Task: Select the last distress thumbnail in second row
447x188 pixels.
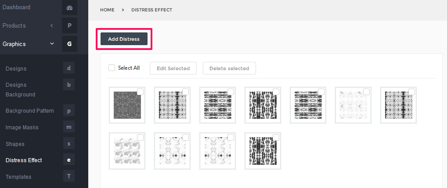Action: click(263, 151)
